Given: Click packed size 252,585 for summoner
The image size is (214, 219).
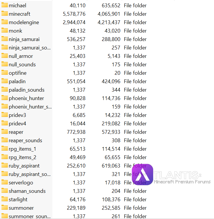Looking at the screenshot, I should point(111,208).
